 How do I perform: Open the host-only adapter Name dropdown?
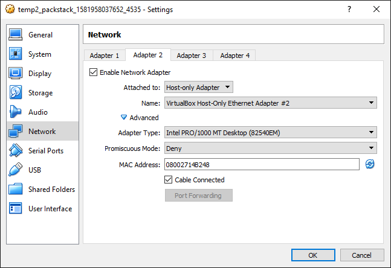point(271,103)
